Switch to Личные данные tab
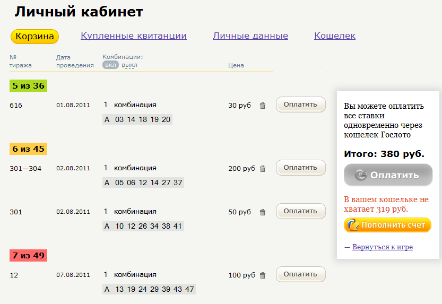This screenshot has height=304, width=442. (x=250, y=36)
